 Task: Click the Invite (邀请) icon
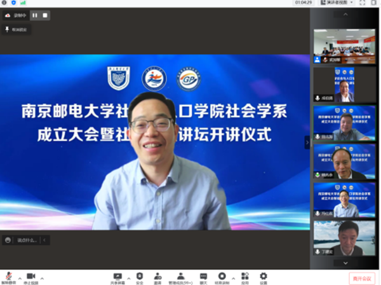[157, 276]
